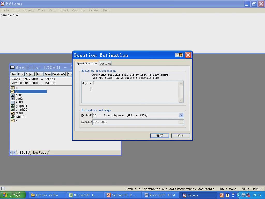265x199 pixels.
Task: Switch to the B2c1 workfile page
Action: (23, 152)
